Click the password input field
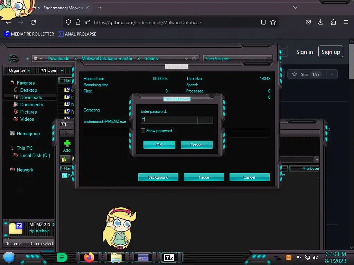The width and height of the screenshot is (354, 265). (177, 120)
